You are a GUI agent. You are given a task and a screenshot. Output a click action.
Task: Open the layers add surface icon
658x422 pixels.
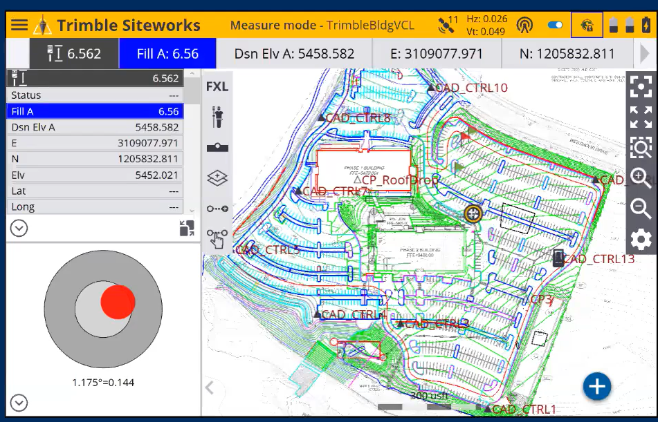[x=217, y=178]
